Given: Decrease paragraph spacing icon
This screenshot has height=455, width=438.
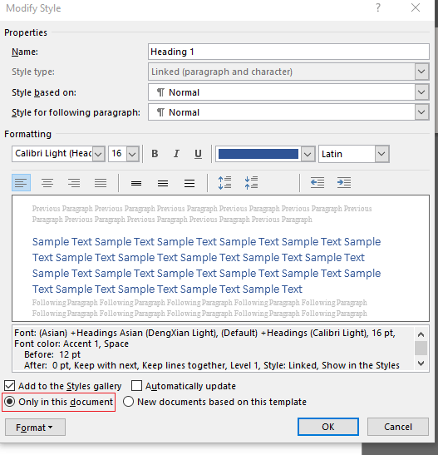Looking at the screenshot, I should point(251,183).
